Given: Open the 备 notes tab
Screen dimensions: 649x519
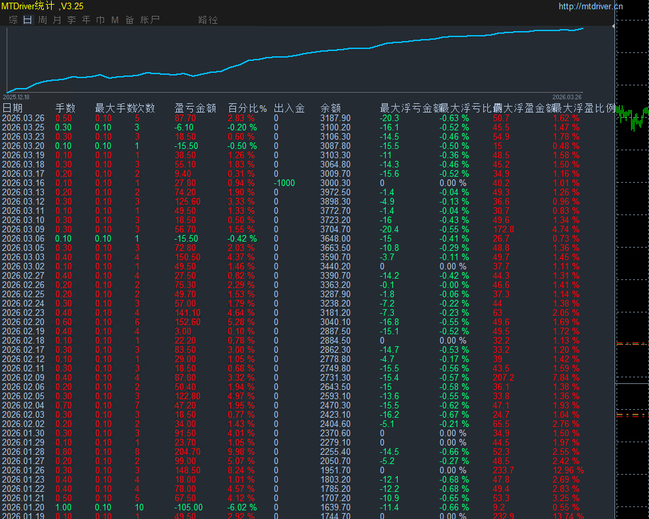Looking at the screenshot, I should [x=129, y=20].
